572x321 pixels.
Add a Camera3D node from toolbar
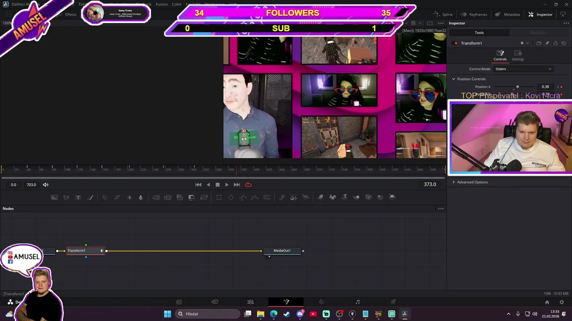click(x=368, y=197)
